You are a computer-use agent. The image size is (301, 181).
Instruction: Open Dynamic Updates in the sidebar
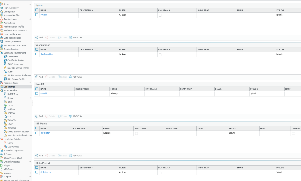(12, 162)
